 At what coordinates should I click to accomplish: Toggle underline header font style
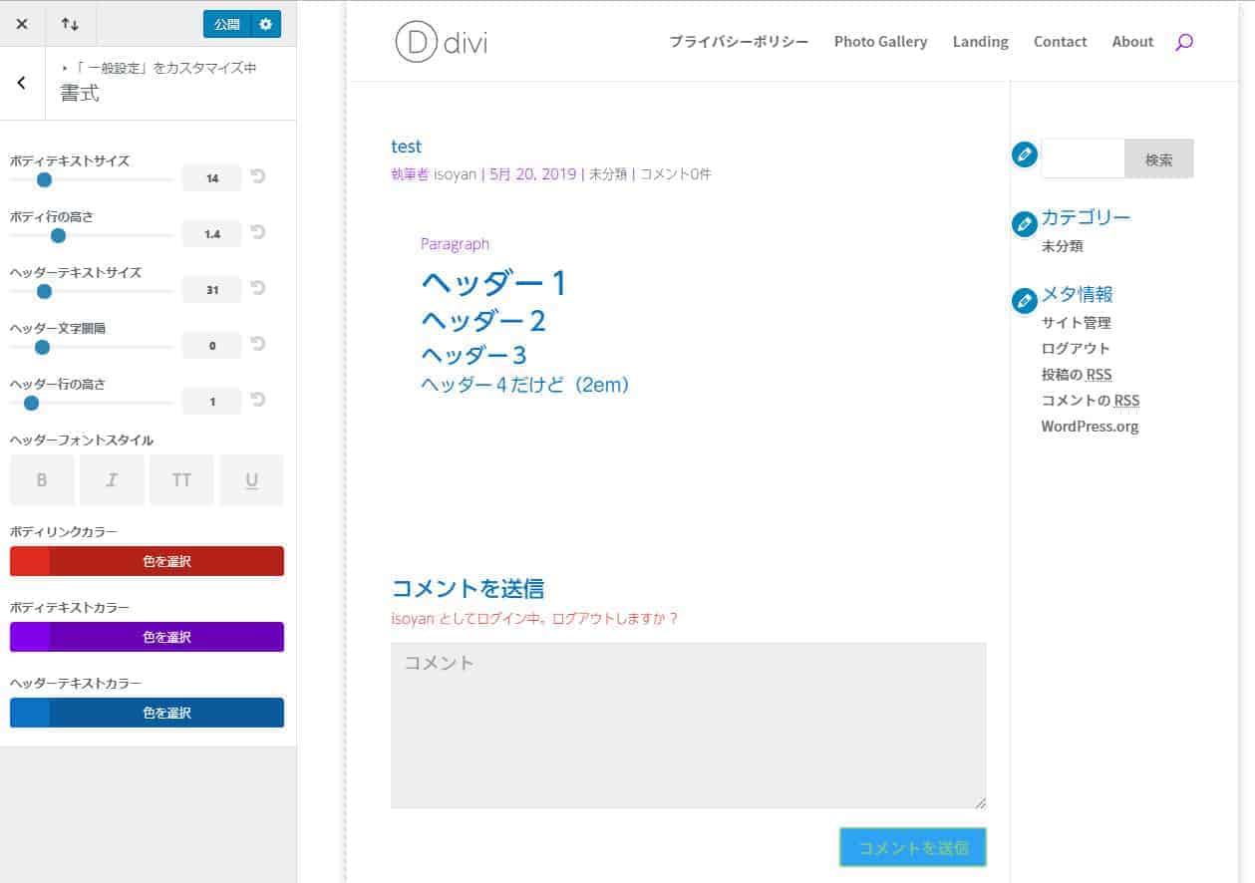[251, 480]
